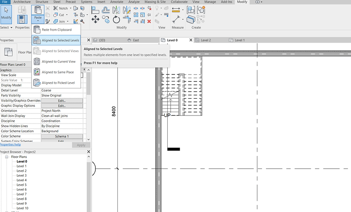Screen dimensions: 351x212
Task: Activate the Move tool
Action: (95, 20)
